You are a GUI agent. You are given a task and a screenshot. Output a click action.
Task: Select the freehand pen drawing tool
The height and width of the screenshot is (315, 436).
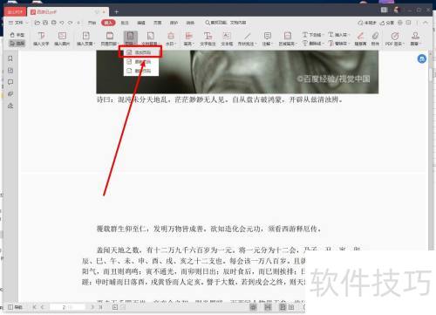[x=360, y=38]
